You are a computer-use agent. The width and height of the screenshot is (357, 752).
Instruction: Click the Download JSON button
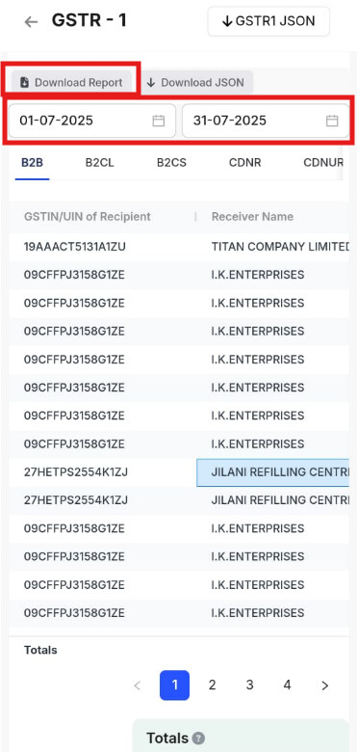click(195, 83)
